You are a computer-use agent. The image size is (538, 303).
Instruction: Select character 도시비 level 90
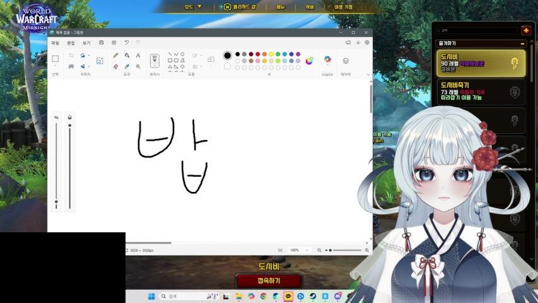tap(481, 63)
